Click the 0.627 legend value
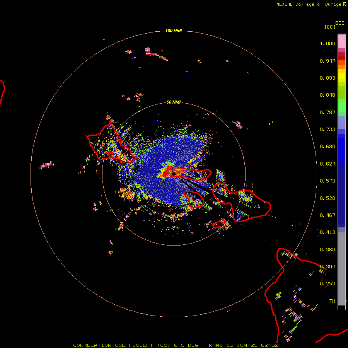Screen dimensions: 348x348 328,164
